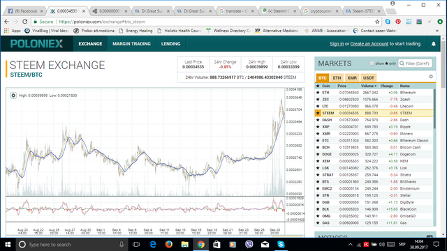
Task: Open Viber from the taskbar
Action: (249, 245)
